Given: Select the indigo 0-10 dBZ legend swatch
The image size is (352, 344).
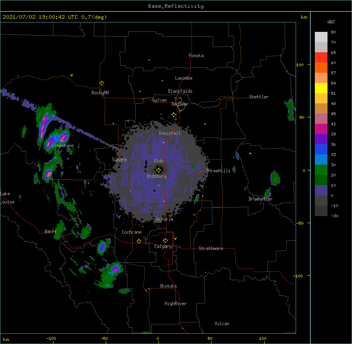Looking at the screenshot, I should (x=321, y=190).
